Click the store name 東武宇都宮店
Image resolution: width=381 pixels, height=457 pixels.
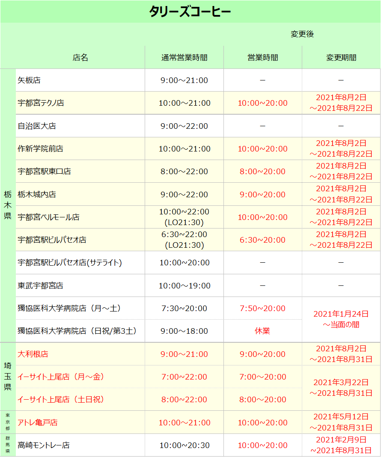click(41, 286)
